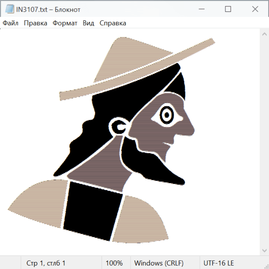269x269 pixels.
Task: Click the 100% zoom indicator
Action: 114,263
